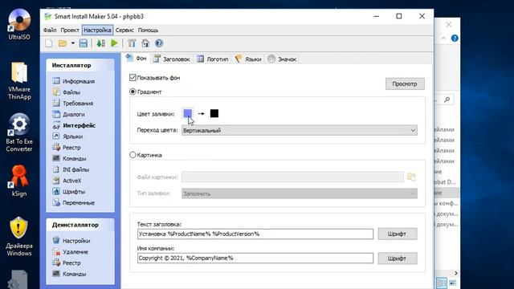Open the Файл menu

(50, 31)
